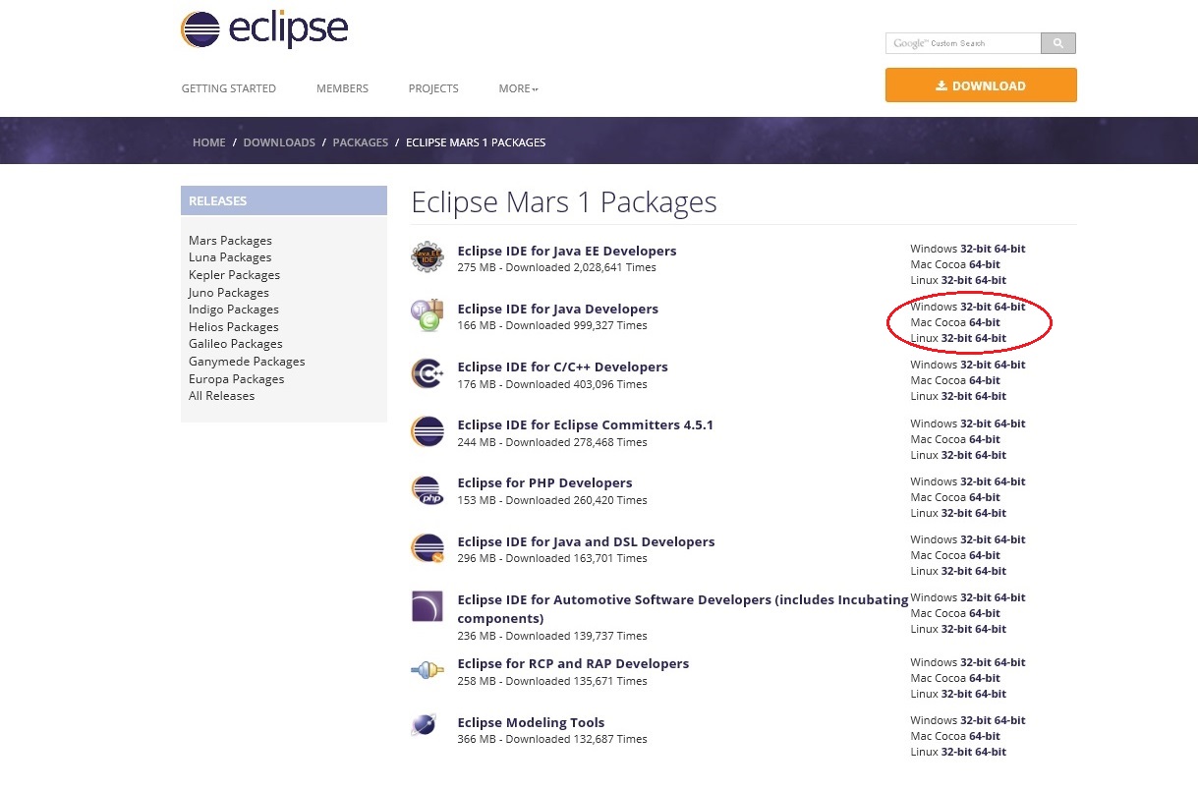The width and height of the screenshot is (1198, 790).
Task: Click the Eclipse logo in the header
Action: coord(263,30)
